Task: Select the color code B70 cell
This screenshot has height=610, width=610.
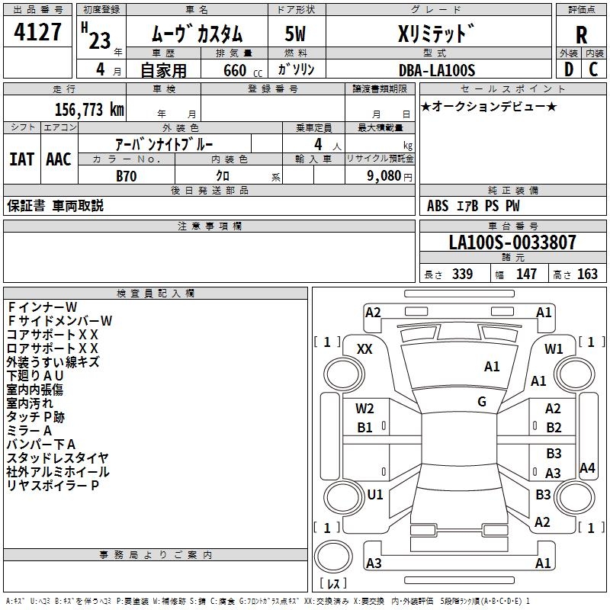Action: pos(127,175)
